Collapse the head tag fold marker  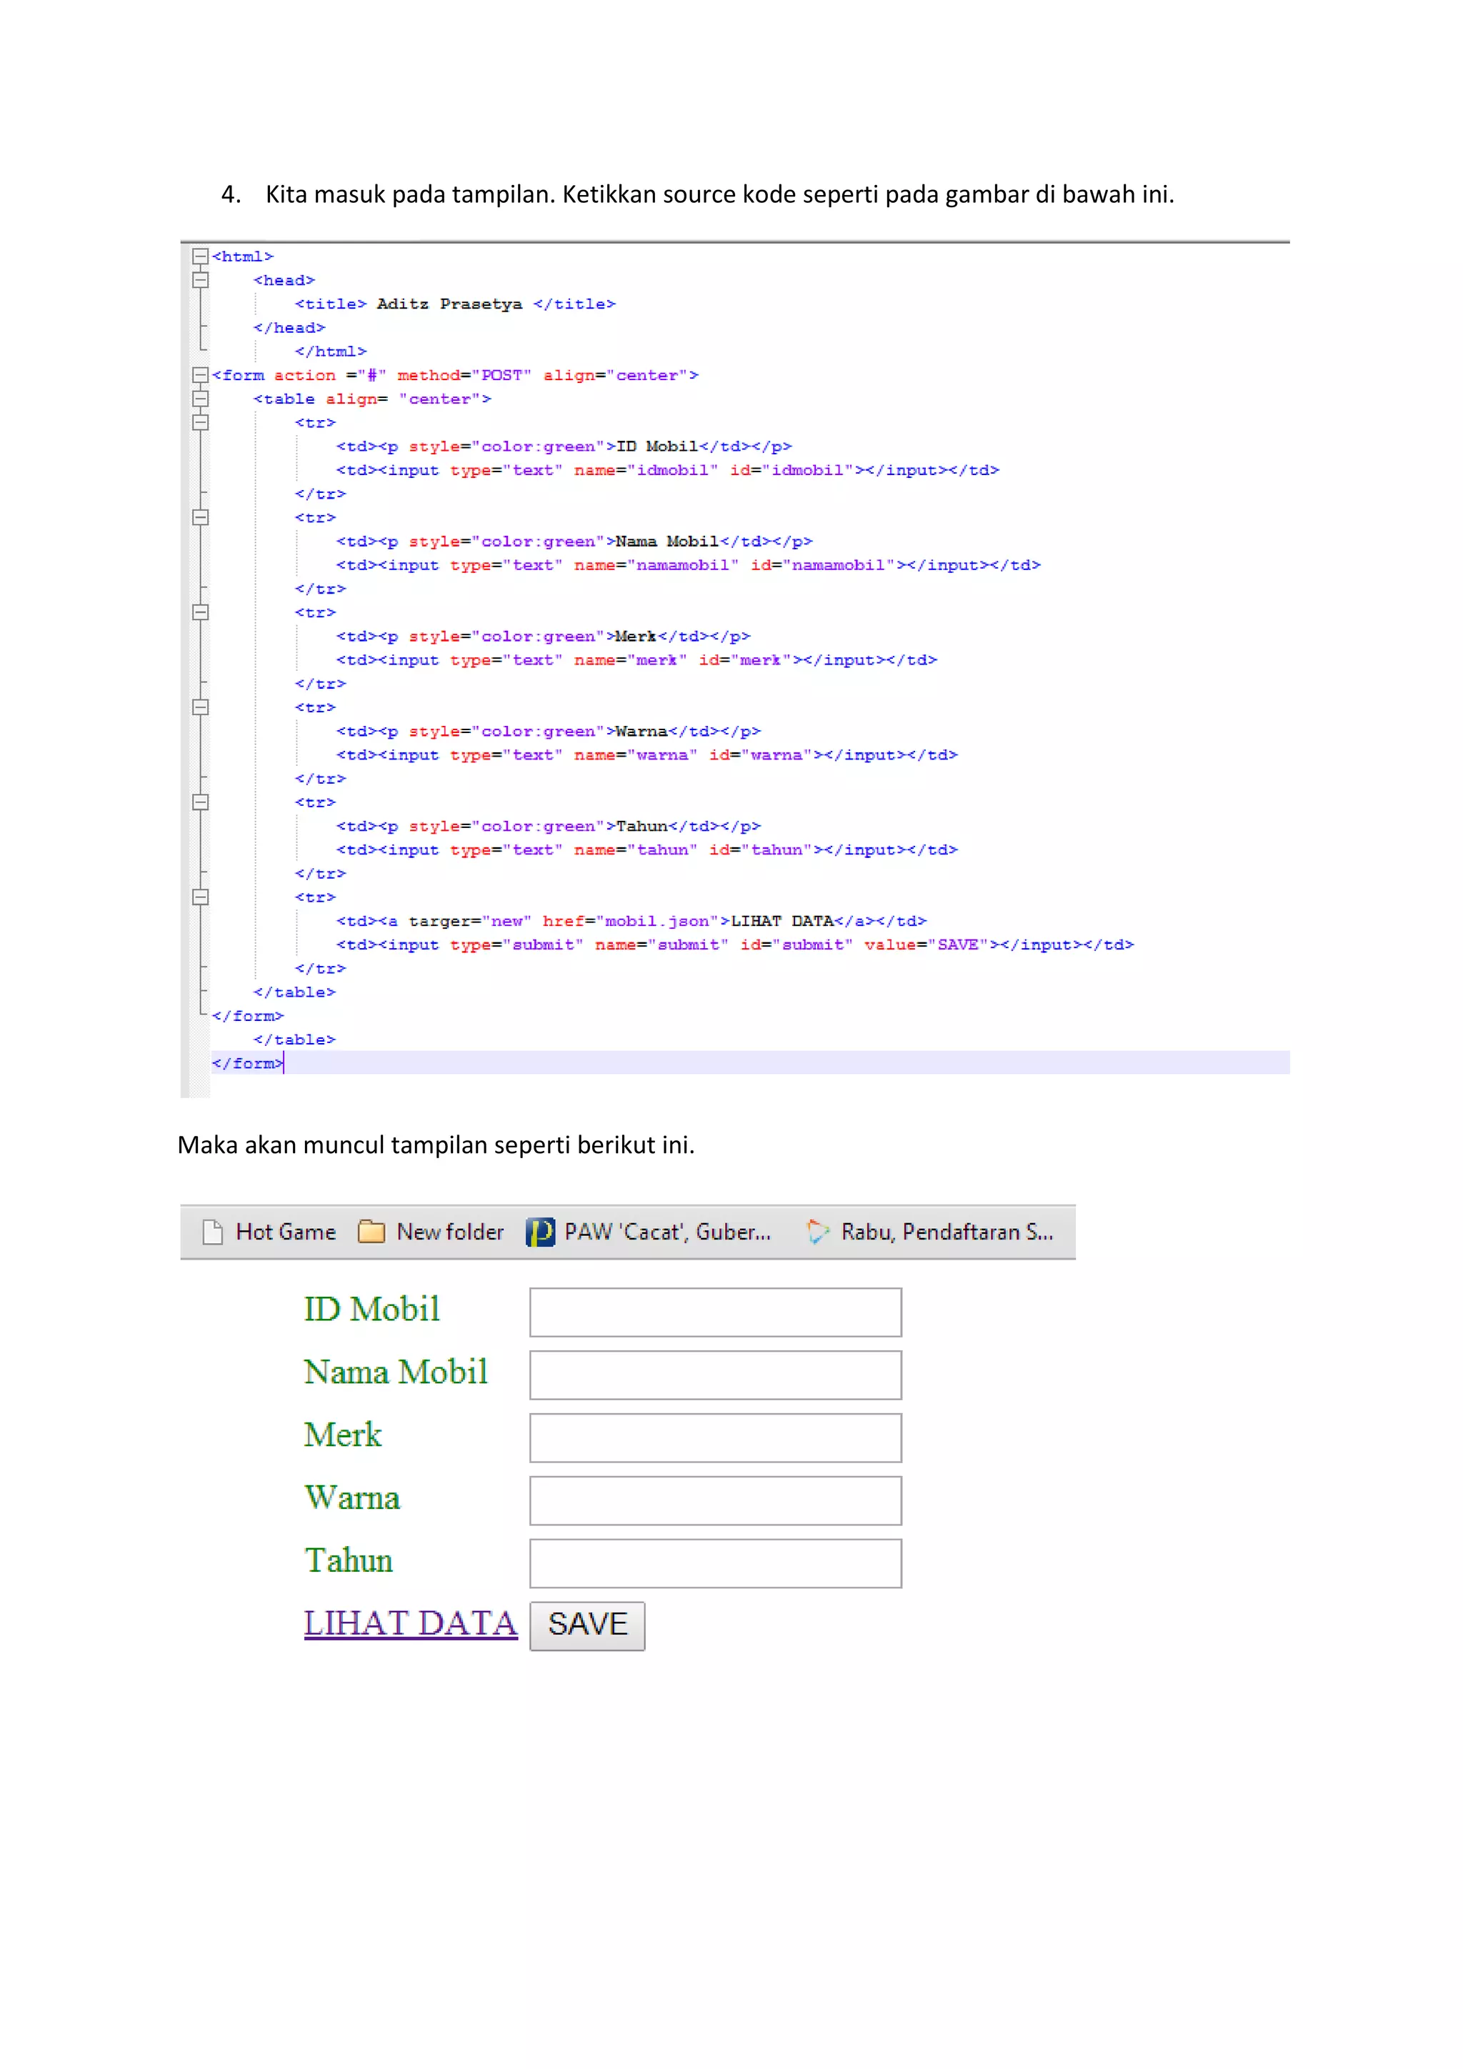point(200,280)
